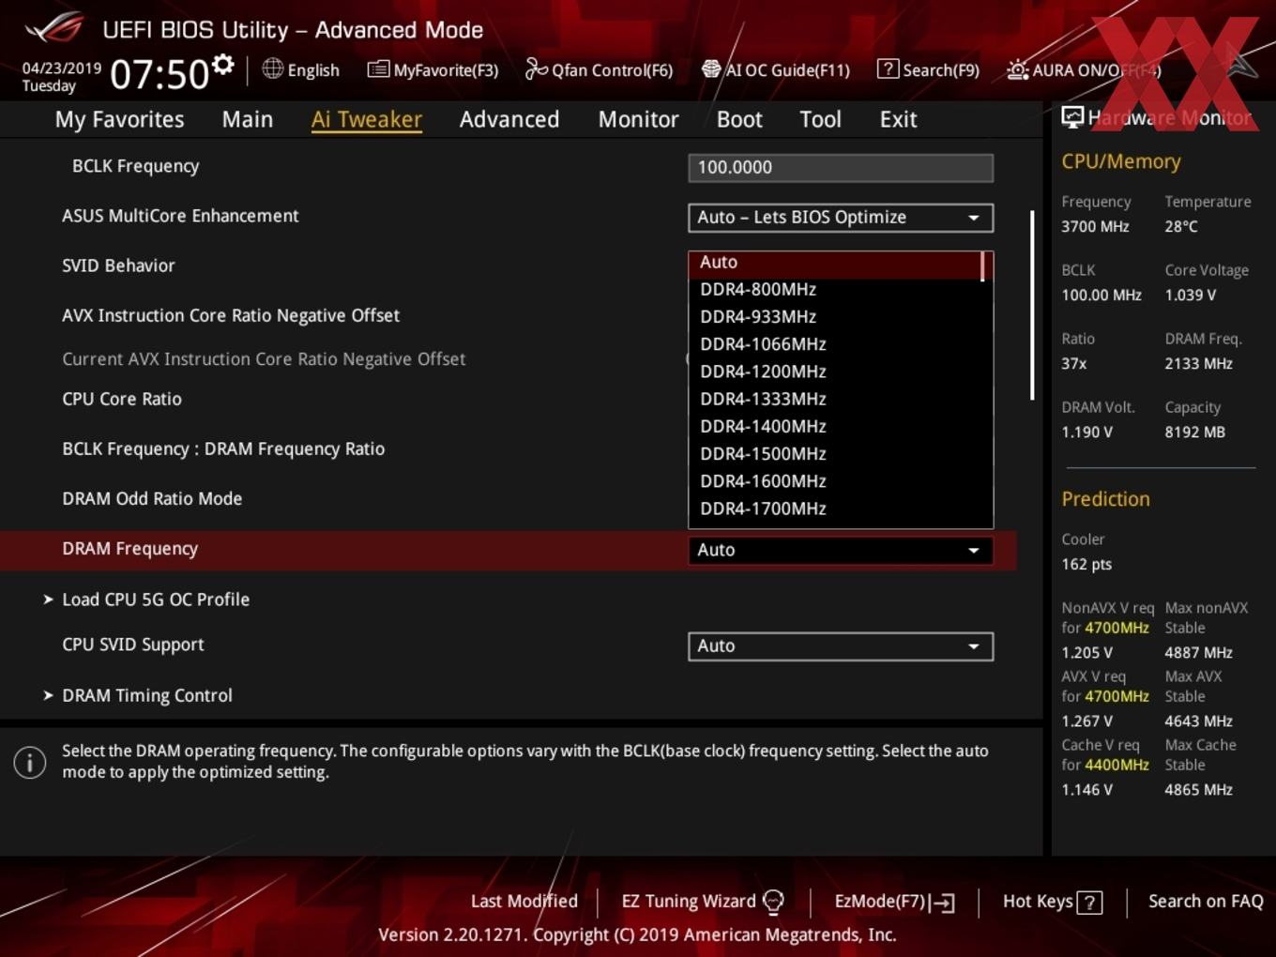Viewport: 1276px width, 957px height.
Task: Click the 8192 MB capacity value
Action: tap(1194, 433)
